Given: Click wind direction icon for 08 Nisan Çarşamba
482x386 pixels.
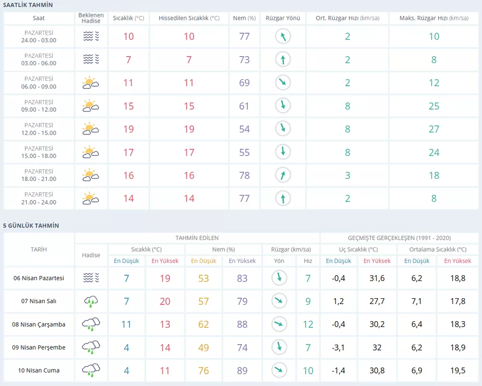Looking at the screenshot, I should click(278, 324).
